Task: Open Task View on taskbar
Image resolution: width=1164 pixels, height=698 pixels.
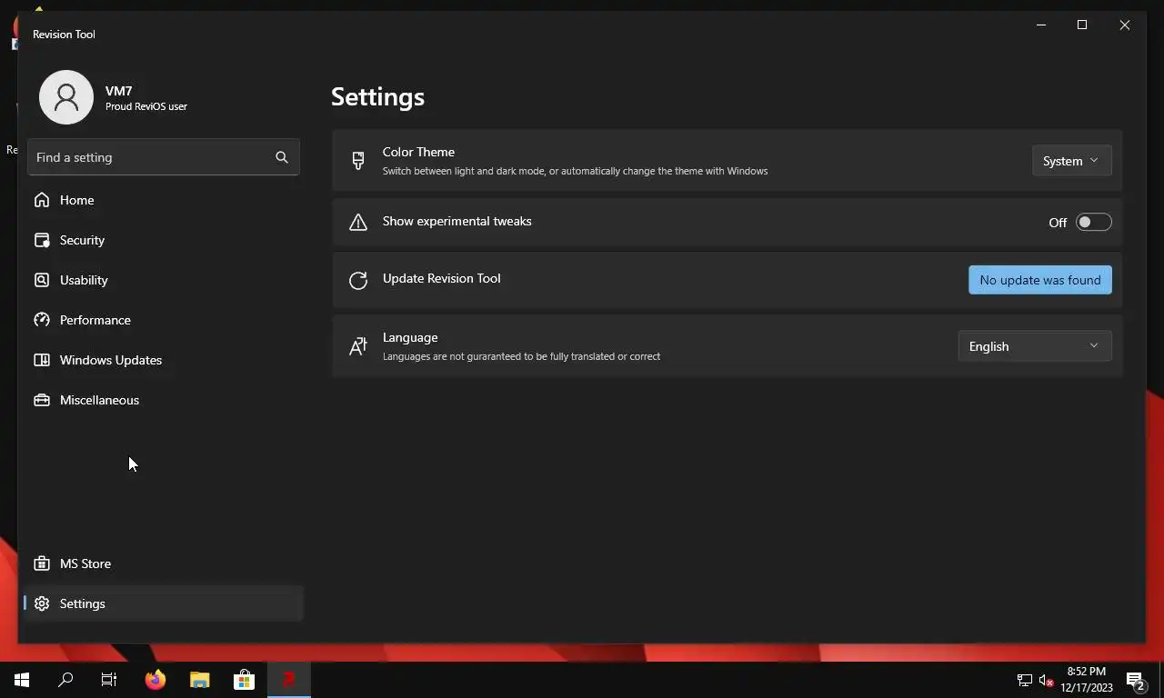Action: click(x=109, y=680)
